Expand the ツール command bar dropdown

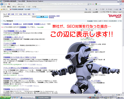tap(116, 9)
